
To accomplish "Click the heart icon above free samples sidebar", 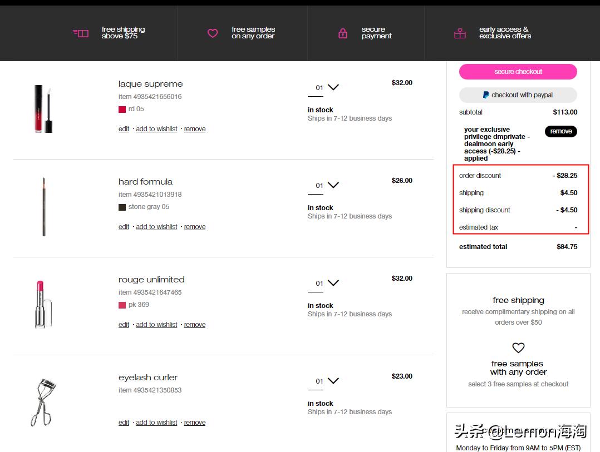I will coord(518,347).
